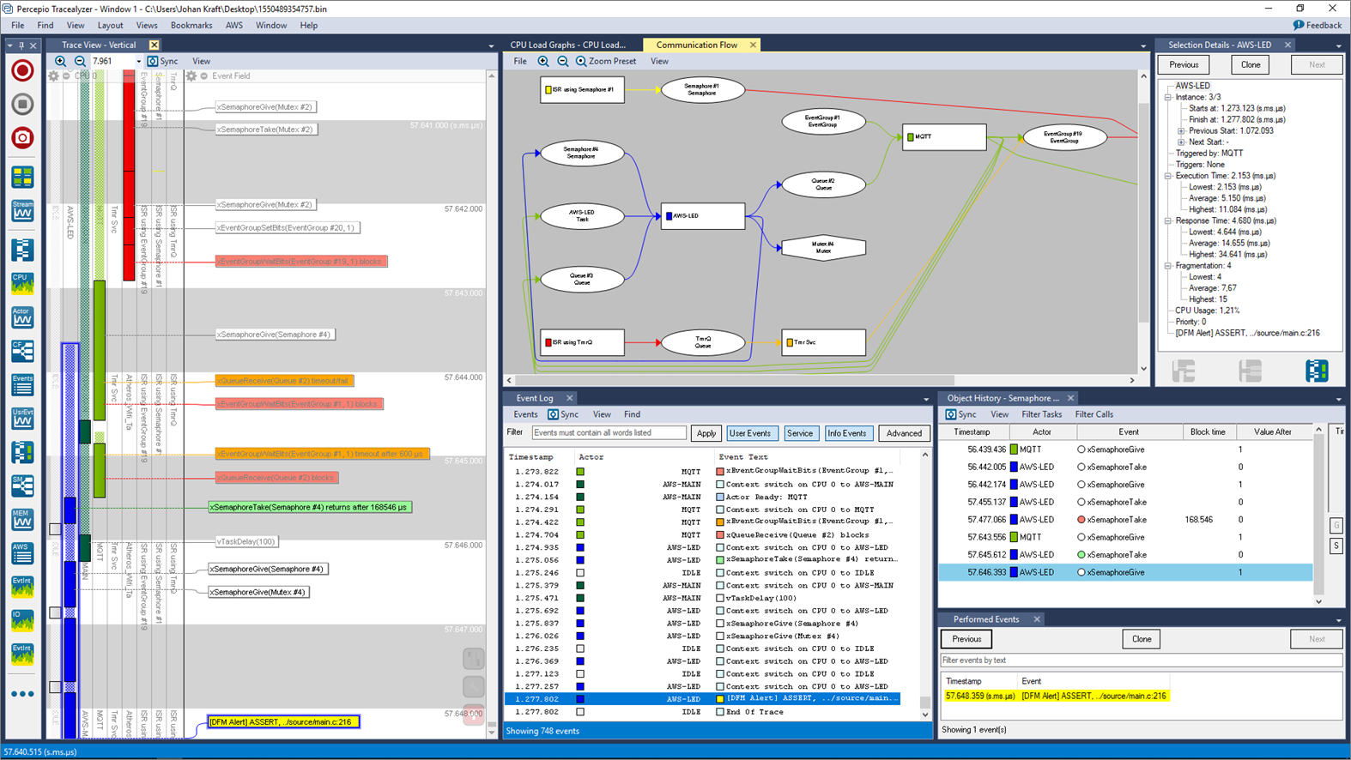This screenshot has width=1351, height=760.
Task: Open Zoom Preset in Communication Flow
Action: [x=606, y=61]
